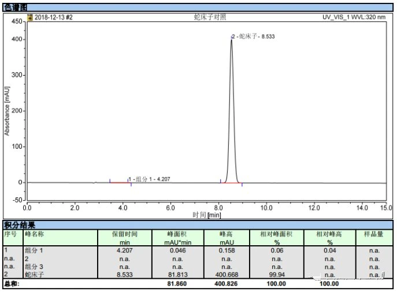Click the 积分结果 panel header

pyautogui.click(x=198, y=224)
